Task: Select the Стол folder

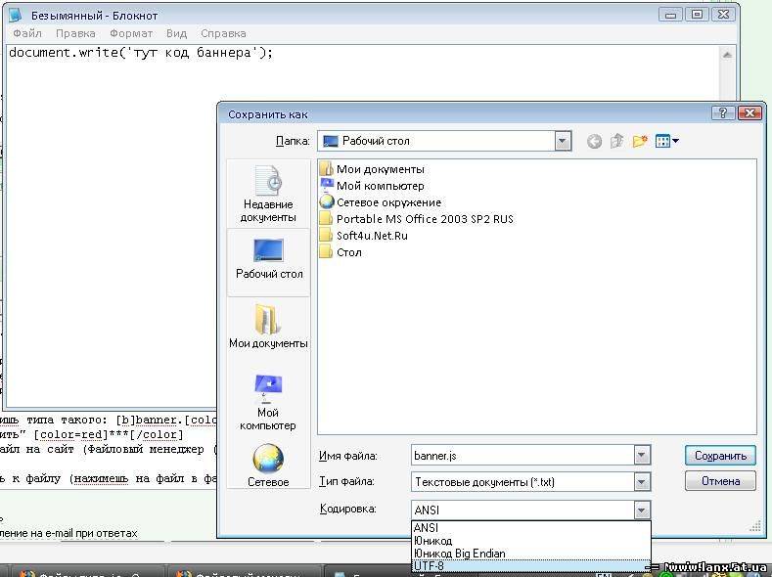Action: pyautogui.click(x=341, y=252)
